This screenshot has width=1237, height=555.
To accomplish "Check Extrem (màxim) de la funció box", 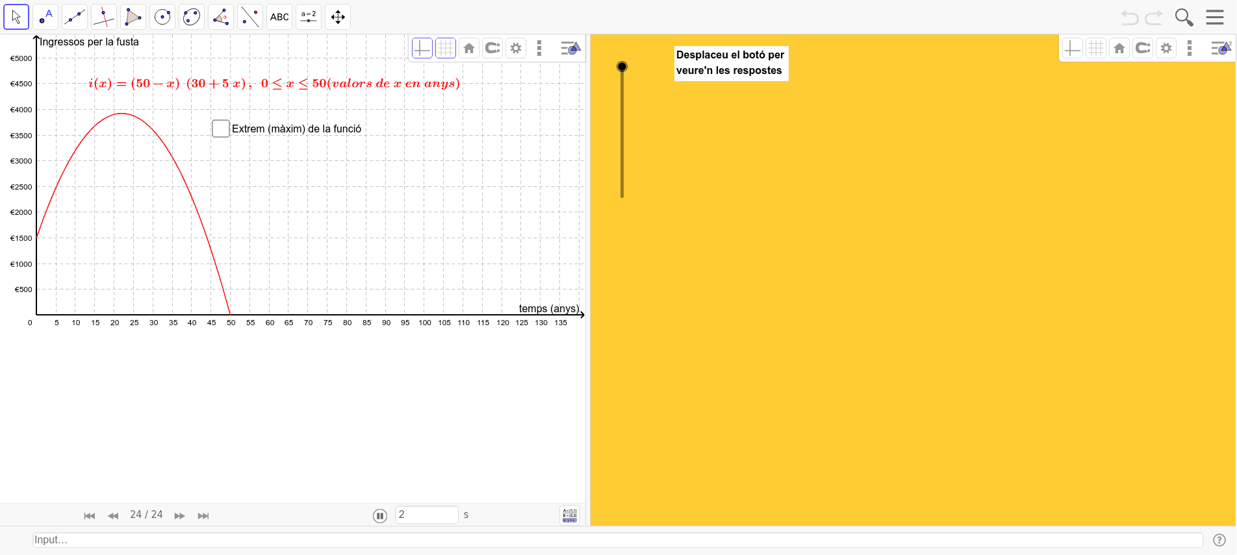I will coord(221,129).
